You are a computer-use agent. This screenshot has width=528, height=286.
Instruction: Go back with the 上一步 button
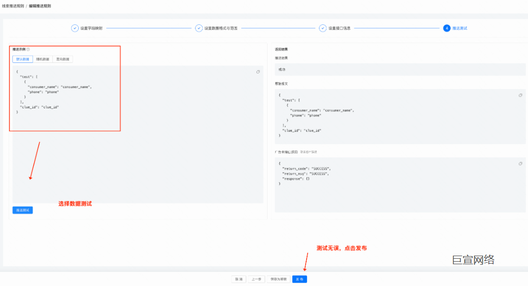257,279
